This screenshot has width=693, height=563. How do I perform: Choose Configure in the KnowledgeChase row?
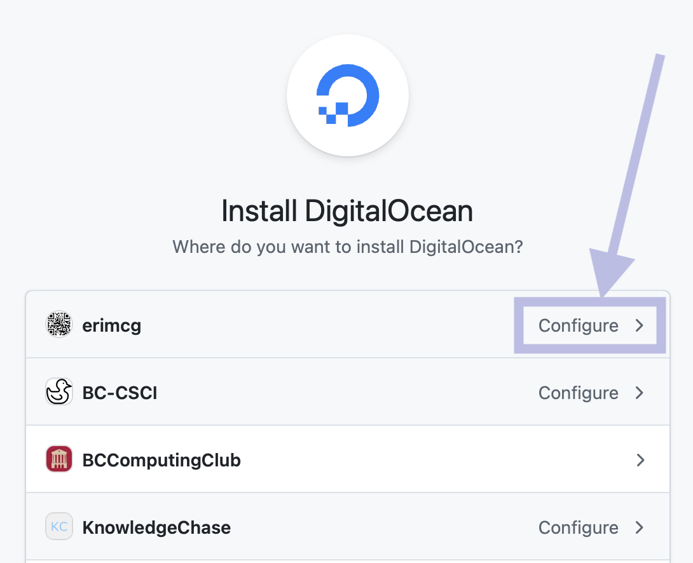pos(578,527)
